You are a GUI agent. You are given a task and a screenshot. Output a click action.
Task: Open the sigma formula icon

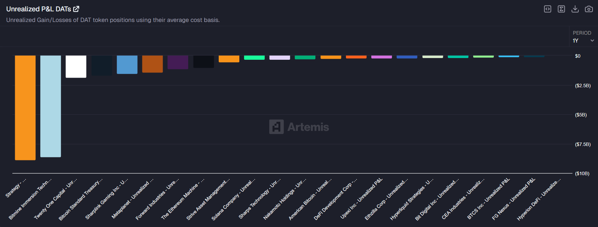point(561,9)
